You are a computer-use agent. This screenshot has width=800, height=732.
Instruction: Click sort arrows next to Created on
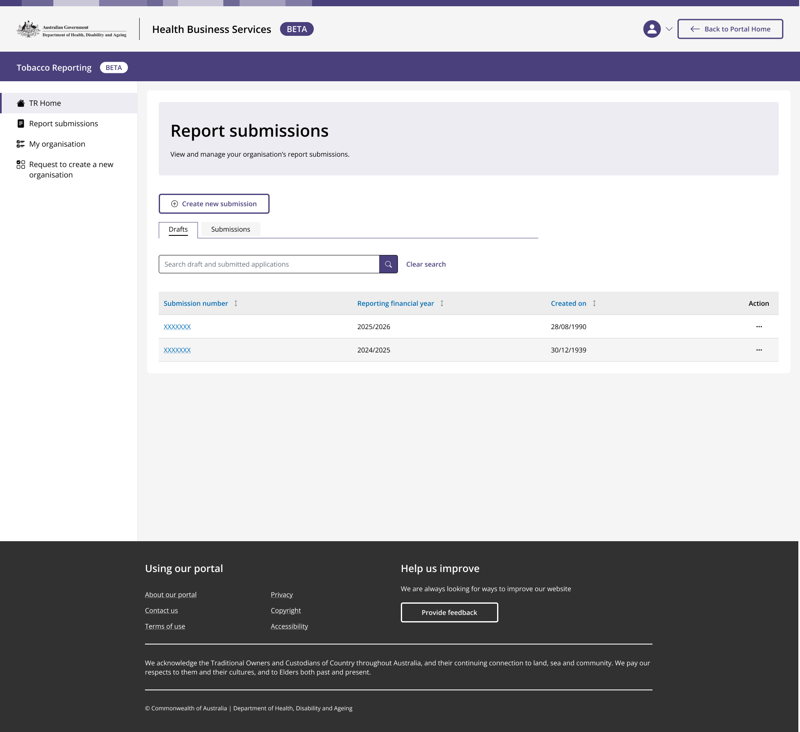(594, 303)
